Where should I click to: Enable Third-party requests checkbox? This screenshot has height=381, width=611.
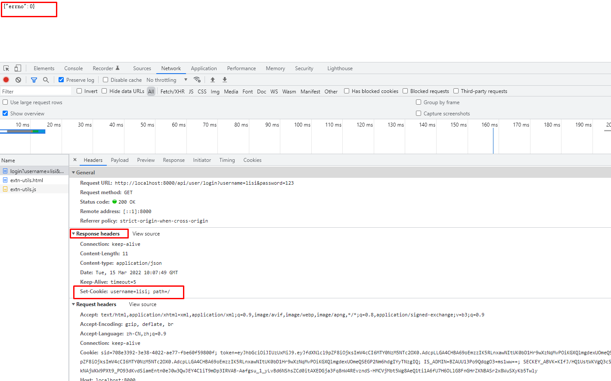(x=456, y=91)
